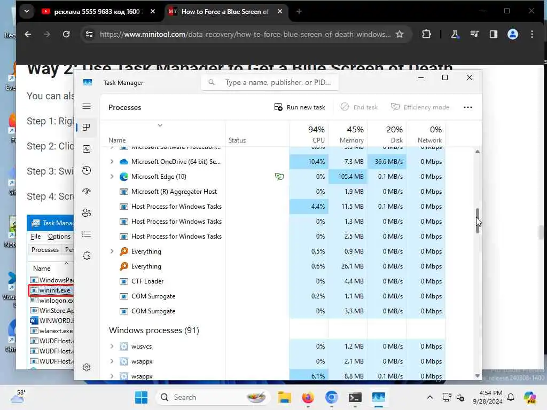This screenshot has height=410, width=547.
Task: Expand the first Everything process group
Action: tap(112, 251)
